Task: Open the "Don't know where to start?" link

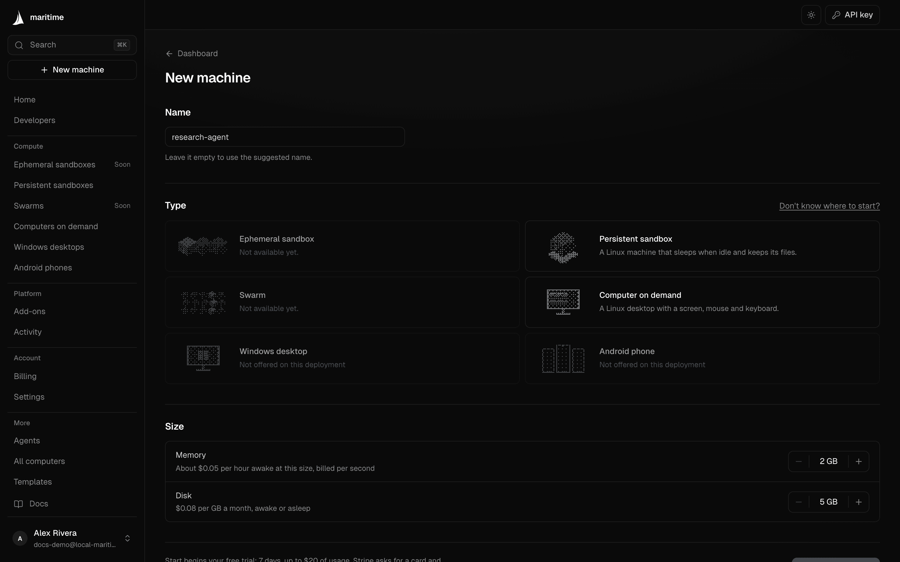Action: click(x=829, y=206)
